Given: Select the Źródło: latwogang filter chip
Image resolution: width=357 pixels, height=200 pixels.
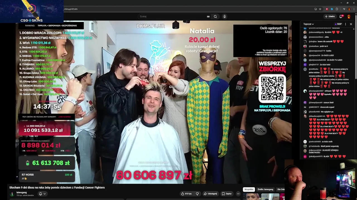Looking at the screenshot, I should click(x=265, y=189).
